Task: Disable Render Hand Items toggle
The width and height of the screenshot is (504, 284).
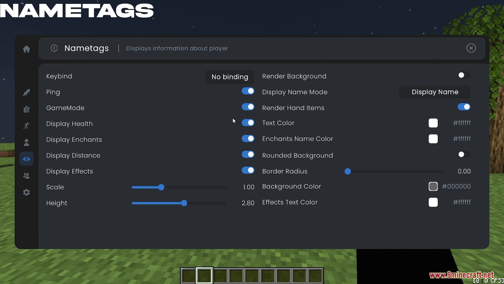Action: pyautogui.click(x=464, y=107)
